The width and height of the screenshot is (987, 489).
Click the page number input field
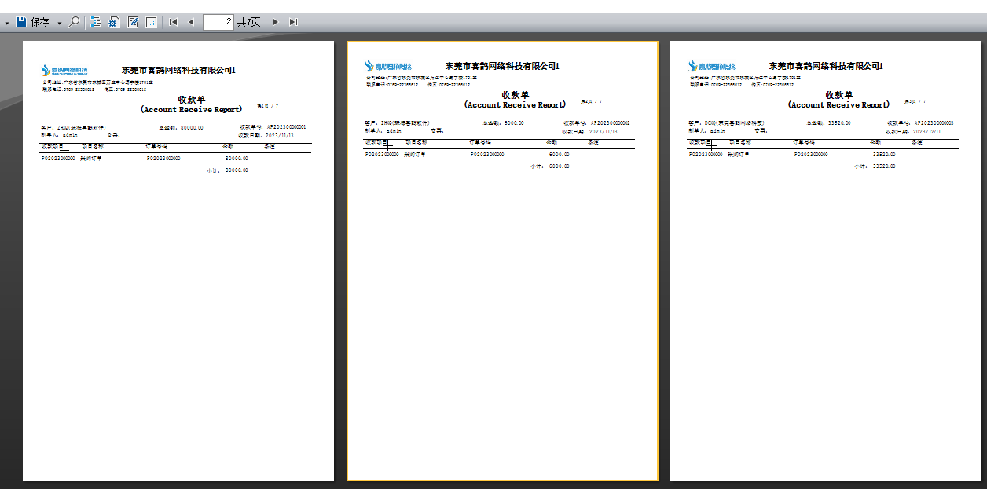point(218,22)
